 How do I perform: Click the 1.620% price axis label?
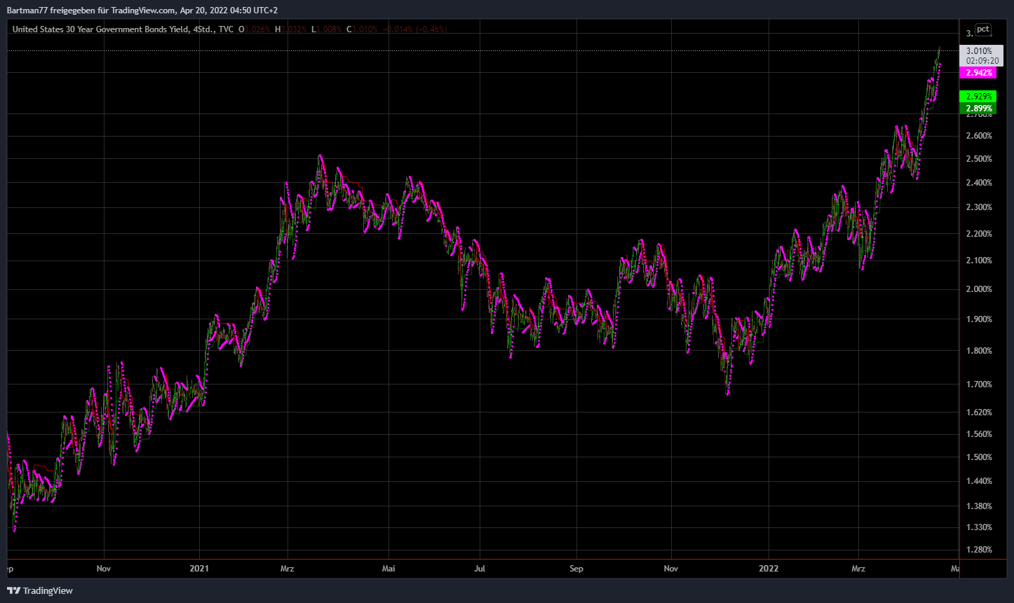point(979,413)
